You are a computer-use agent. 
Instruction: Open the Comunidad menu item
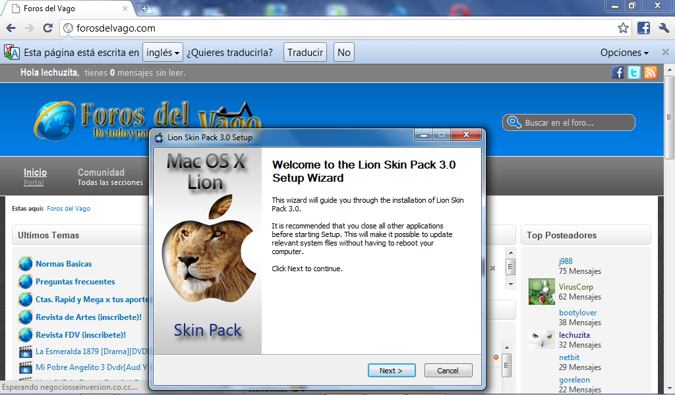[x=101, y=172]
